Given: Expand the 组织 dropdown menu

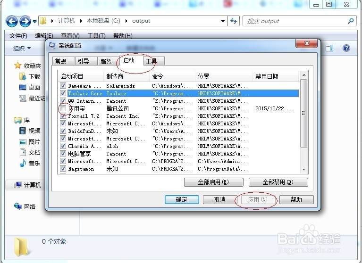Looking at the screenshot, I should 22,48.
